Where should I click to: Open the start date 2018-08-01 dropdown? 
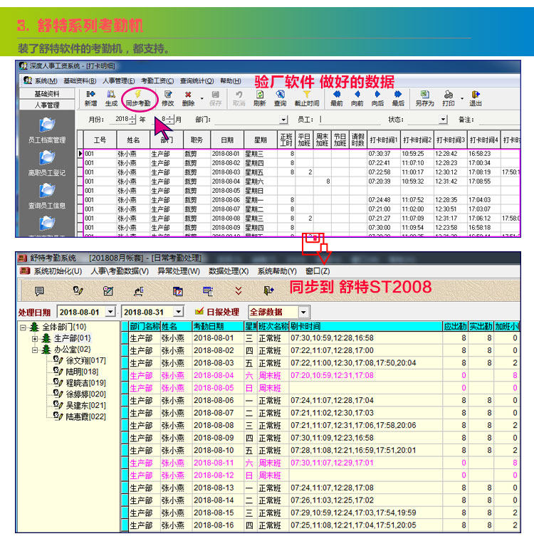pos(110,312)
